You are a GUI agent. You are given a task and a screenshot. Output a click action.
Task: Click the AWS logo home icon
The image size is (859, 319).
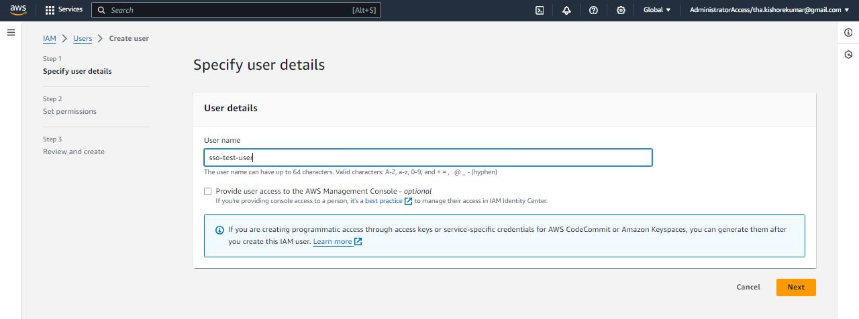[17, 10]
